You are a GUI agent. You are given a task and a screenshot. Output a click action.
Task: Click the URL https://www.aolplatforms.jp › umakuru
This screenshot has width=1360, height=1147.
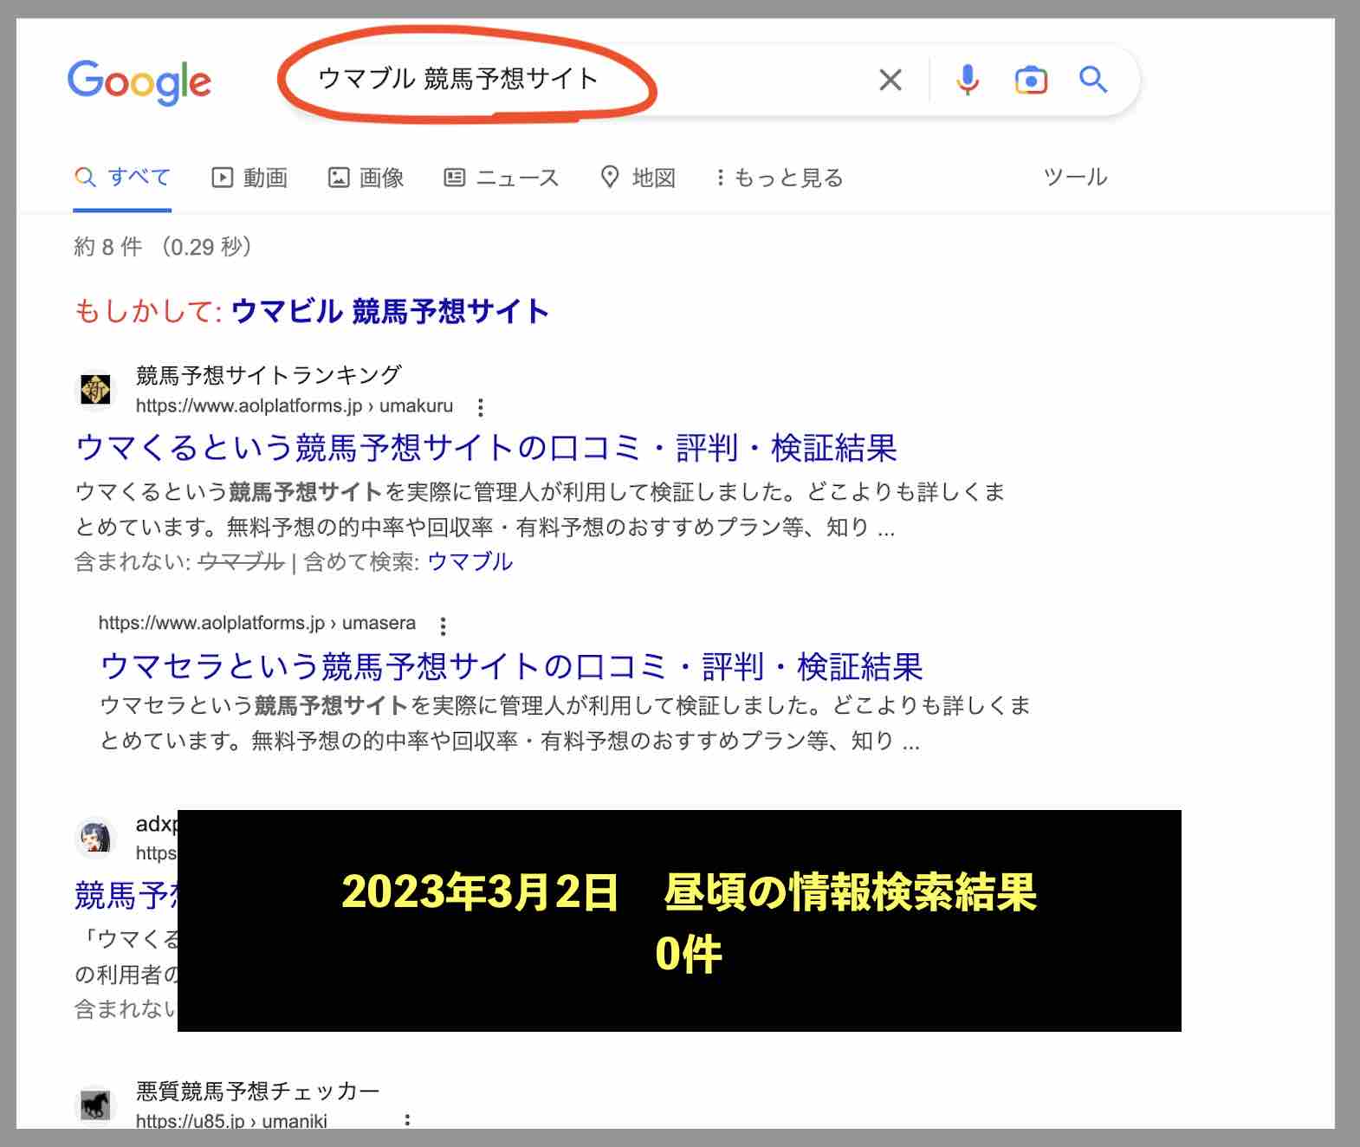point(295,405)
